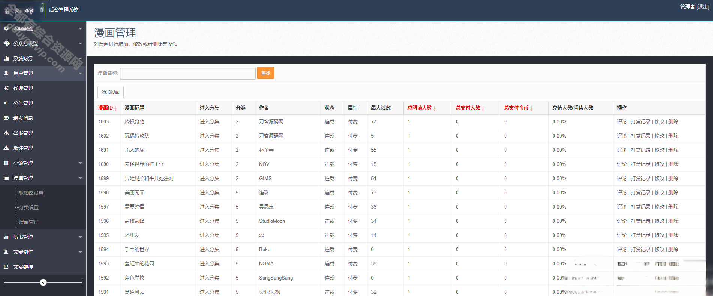Open the 反馈管理 menu
713x296 pixels.
[43, 148]
